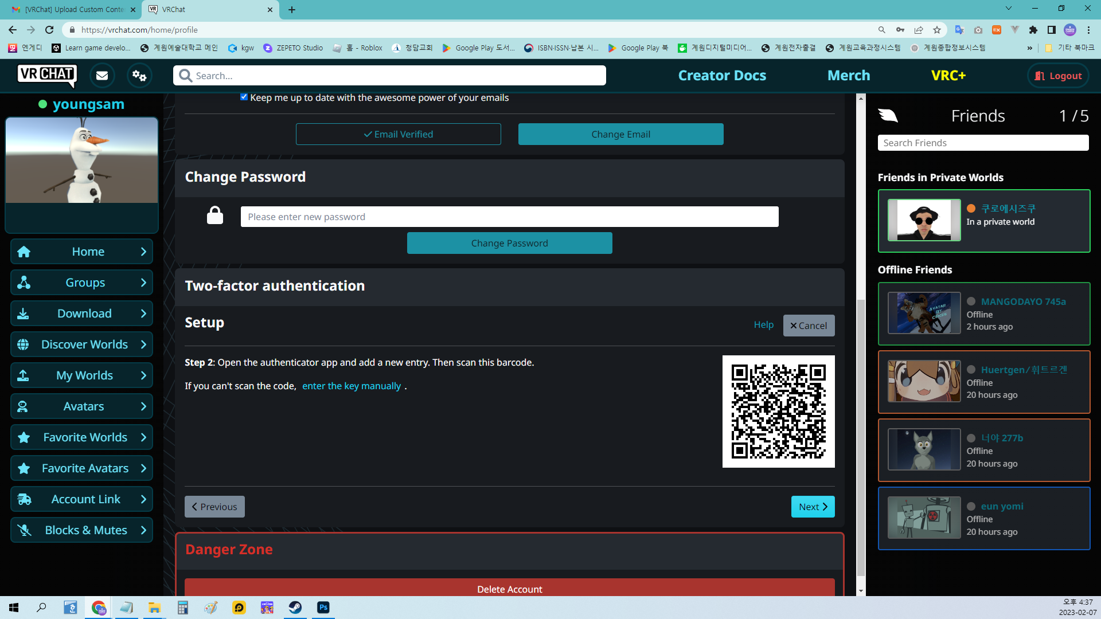Viewport: 1101px width, 619px height.
Task: Click the Olaf snowman avatar image
Action: tap(81, 160)
